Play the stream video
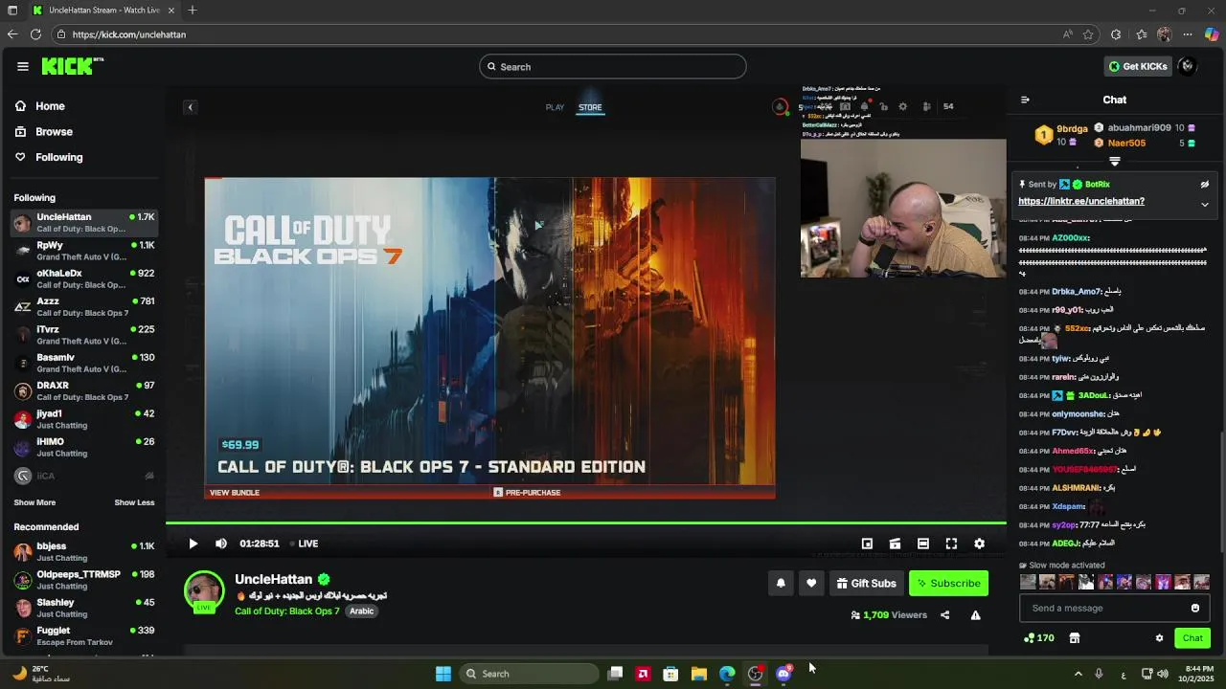Screen dimensions: 1226x689 [x=193, y=544]
